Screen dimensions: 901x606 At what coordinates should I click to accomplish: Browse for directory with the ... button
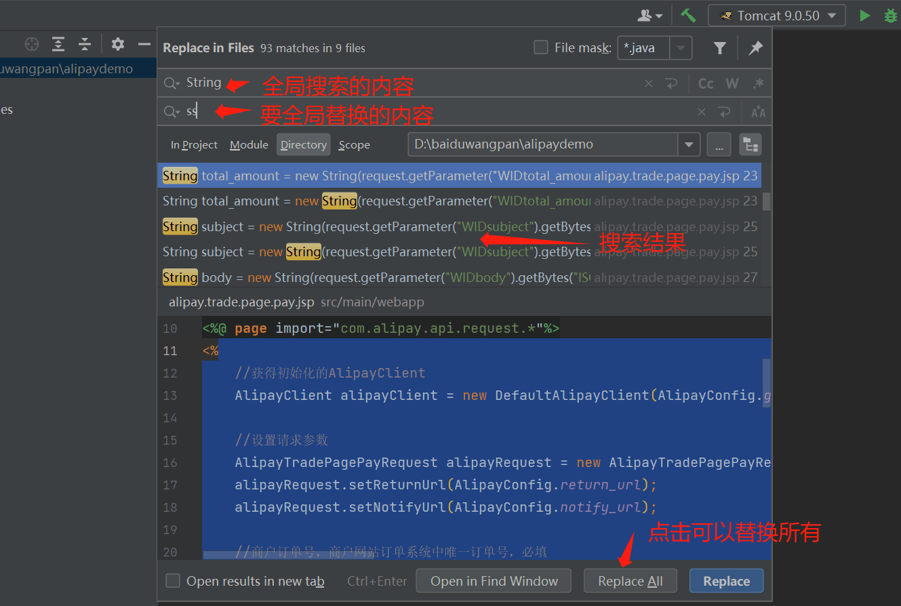click(x=719, y=144)
